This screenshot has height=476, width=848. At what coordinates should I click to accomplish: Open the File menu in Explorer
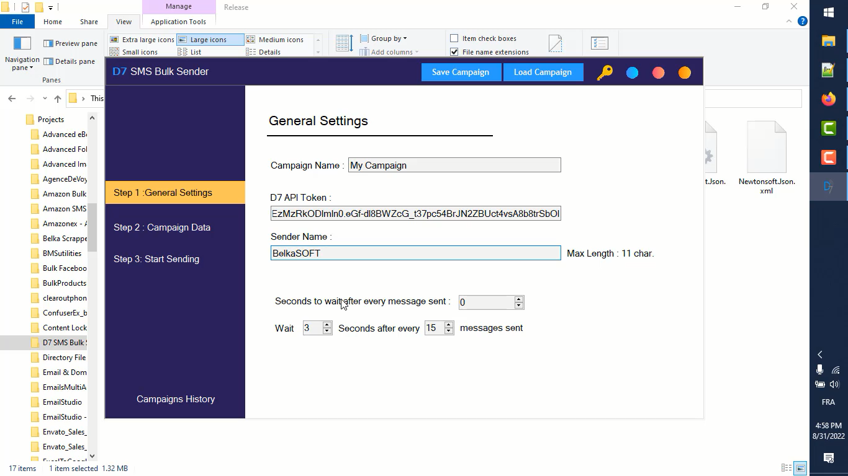point(17,22)
